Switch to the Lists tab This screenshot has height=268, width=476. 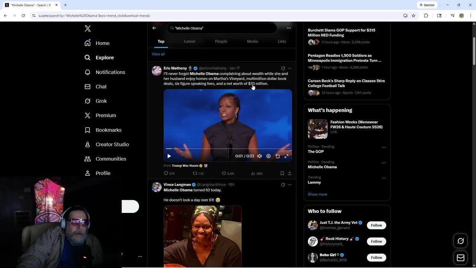282,41
